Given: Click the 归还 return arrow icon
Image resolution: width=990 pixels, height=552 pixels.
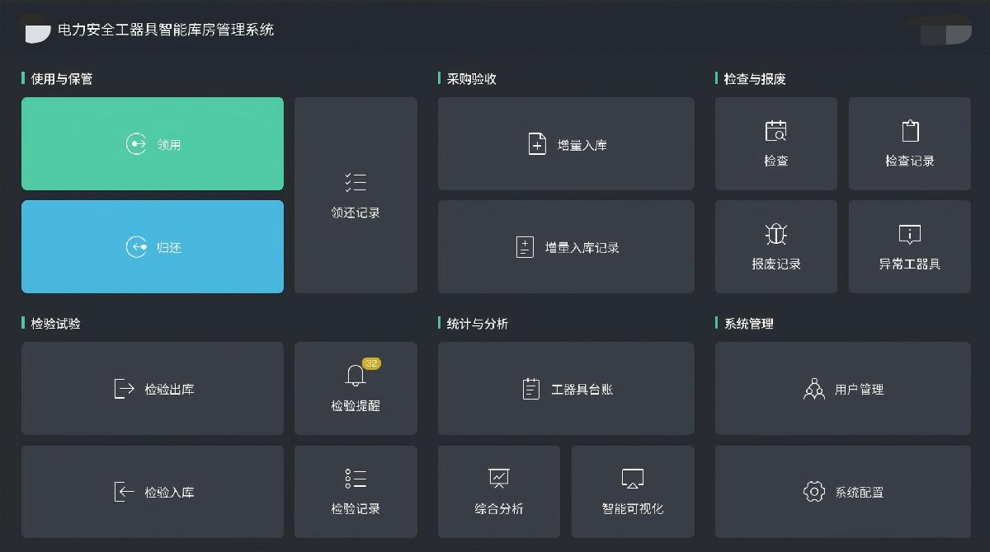Looking at the screenshot, I should point(136,246).
